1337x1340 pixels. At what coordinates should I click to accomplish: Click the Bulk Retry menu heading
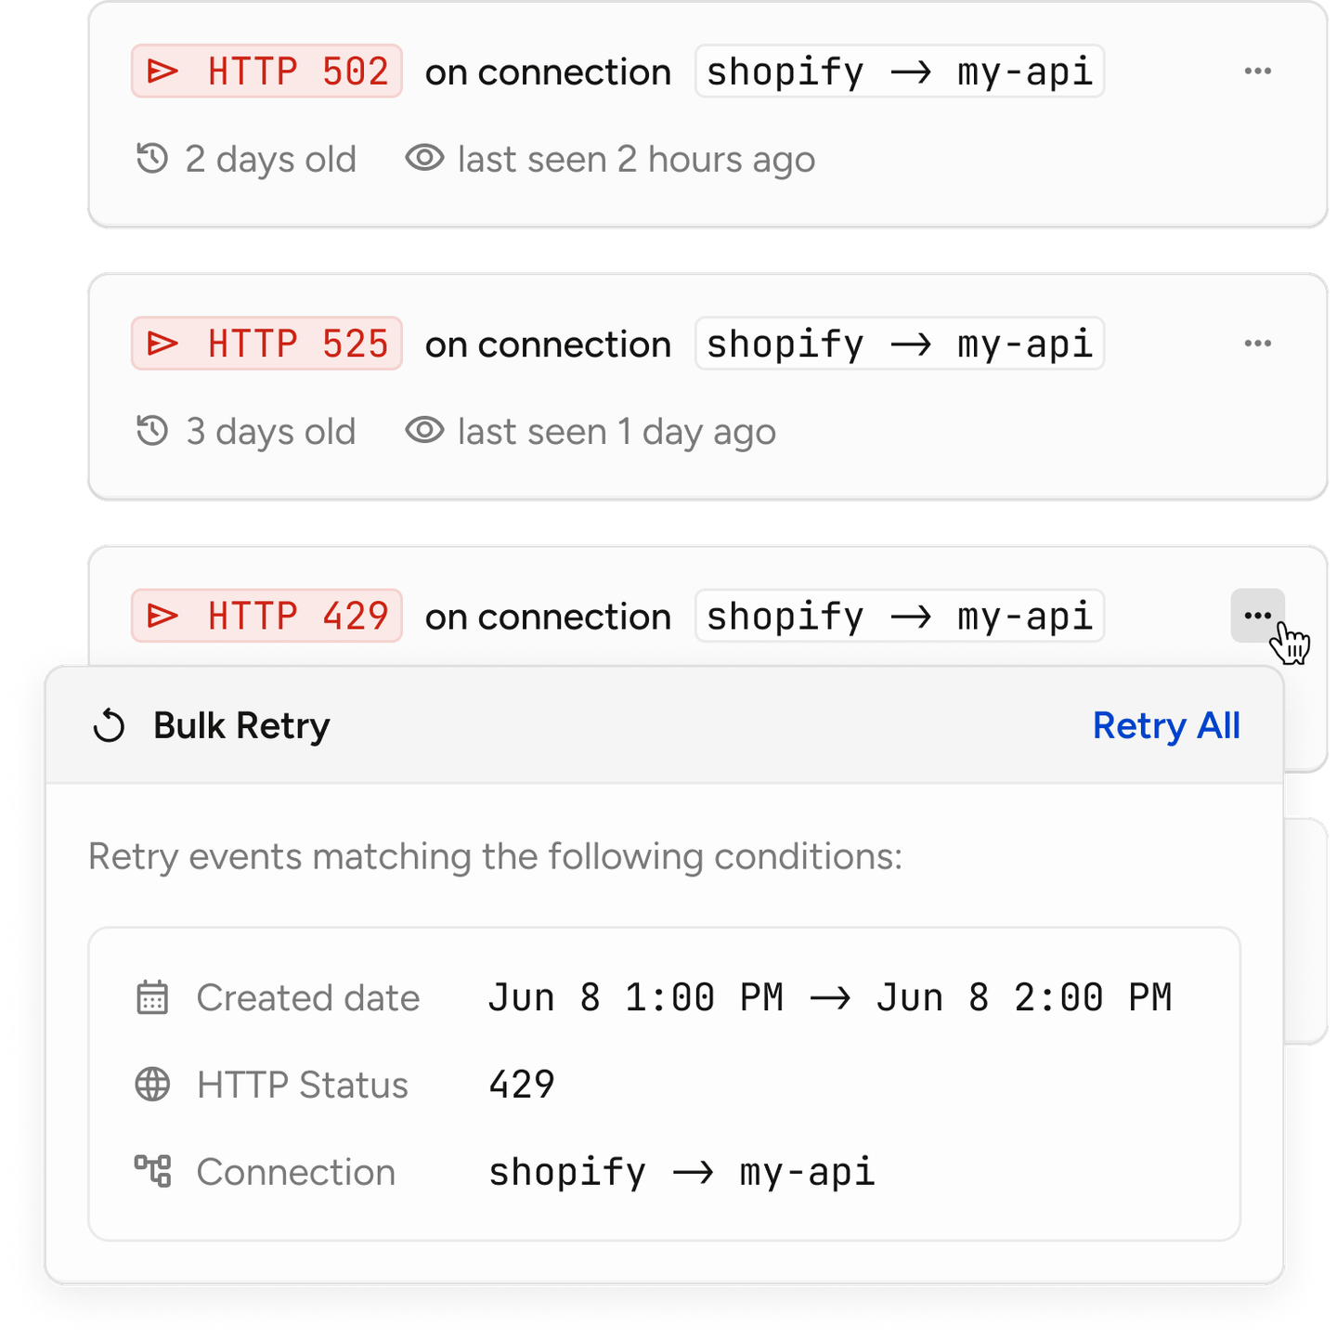[241, 726]
